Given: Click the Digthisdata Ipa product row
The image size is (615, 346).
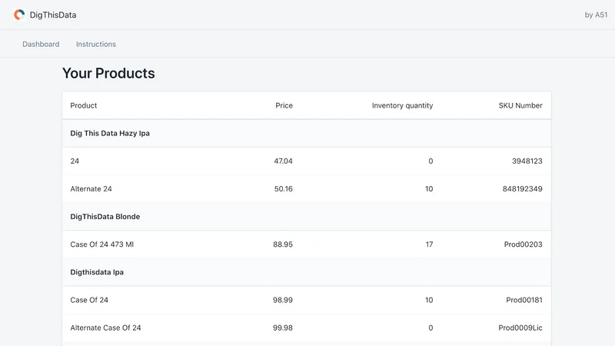Looking at the screenshot, I should pos(307,272).
